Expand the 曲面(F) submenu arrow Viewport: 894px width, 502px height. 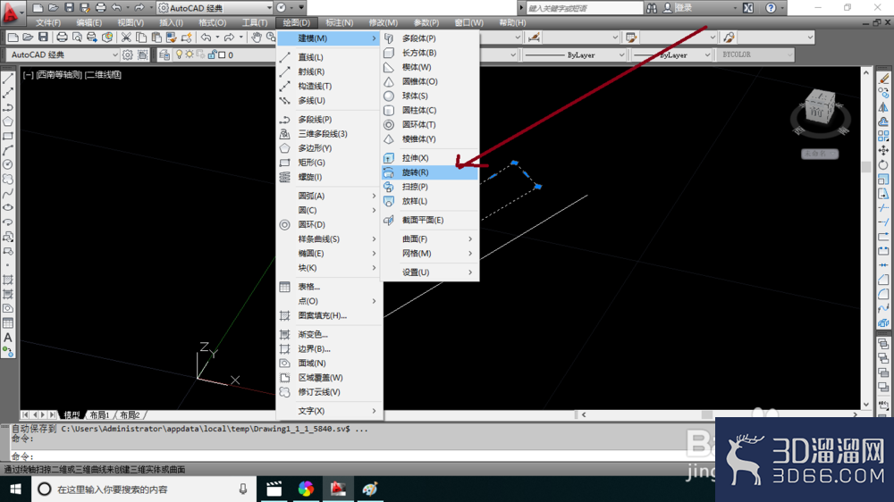(470, 238)
